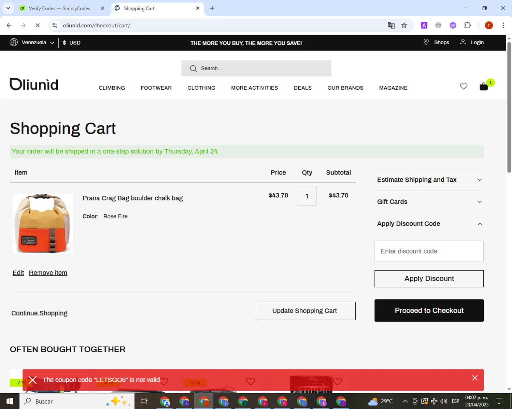Open the shopping cart bag icon
This screenshot has width=512, height=409.
[484, 87]
